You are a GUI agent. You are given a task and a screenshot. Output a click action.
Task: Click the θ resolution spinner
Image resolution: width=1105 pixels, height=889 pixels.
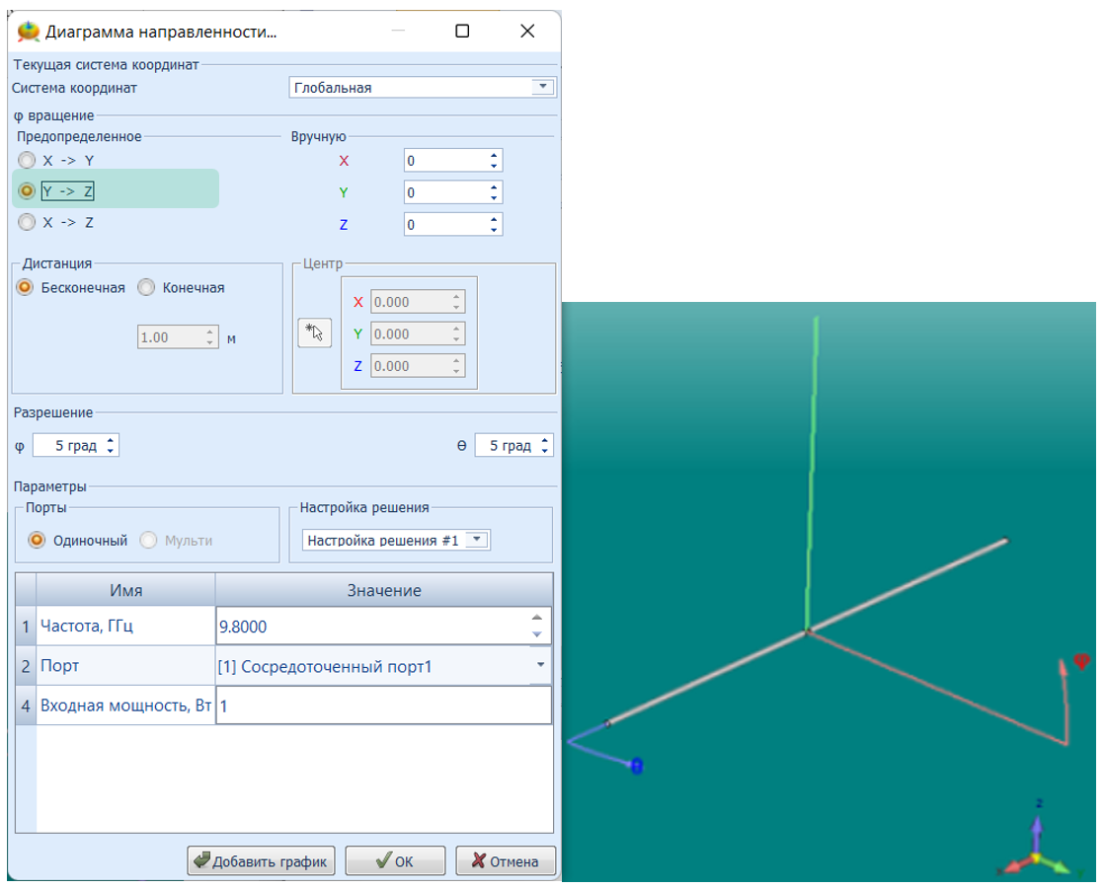pos(513,446)
